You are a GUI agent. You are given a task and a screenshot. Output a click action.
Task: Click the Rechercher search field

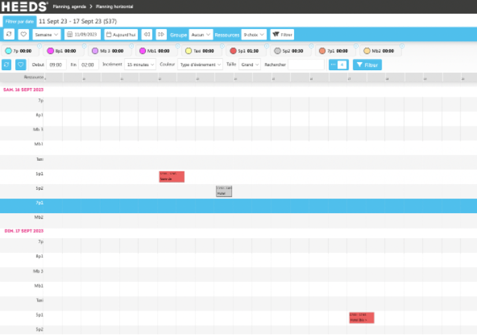pyautogui.click(x=306, y=64)
